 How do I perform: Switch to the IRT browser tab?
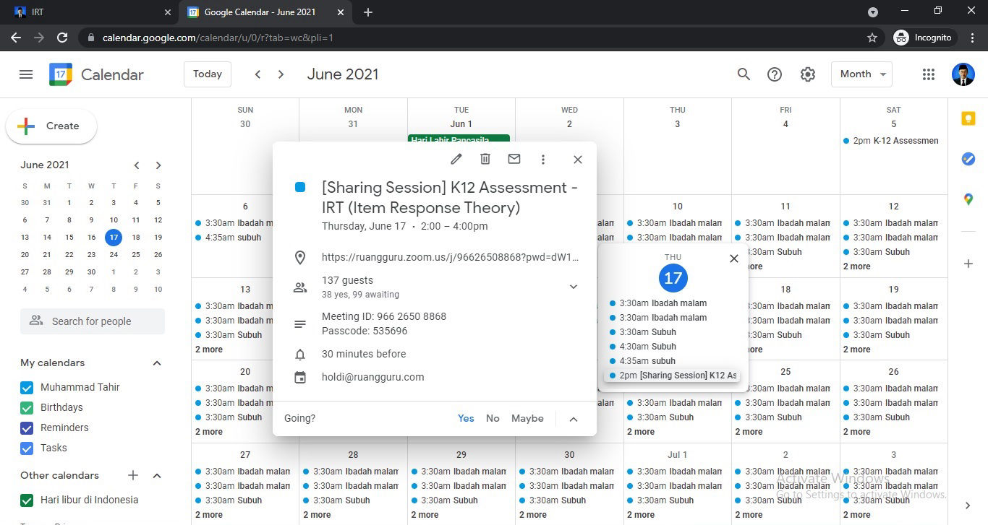[x=87, y=12]
